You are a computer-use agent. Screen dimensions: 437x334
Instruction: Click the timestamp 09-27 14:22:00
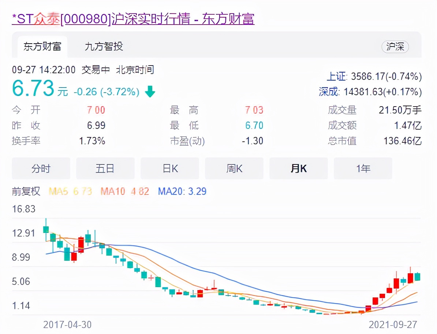click(x=44, y=70)
